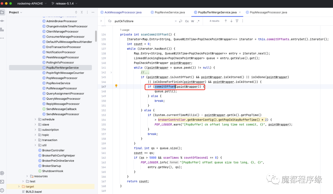
Task: Click expand/select opened file icon in Project header
Action: coord(76,12)
